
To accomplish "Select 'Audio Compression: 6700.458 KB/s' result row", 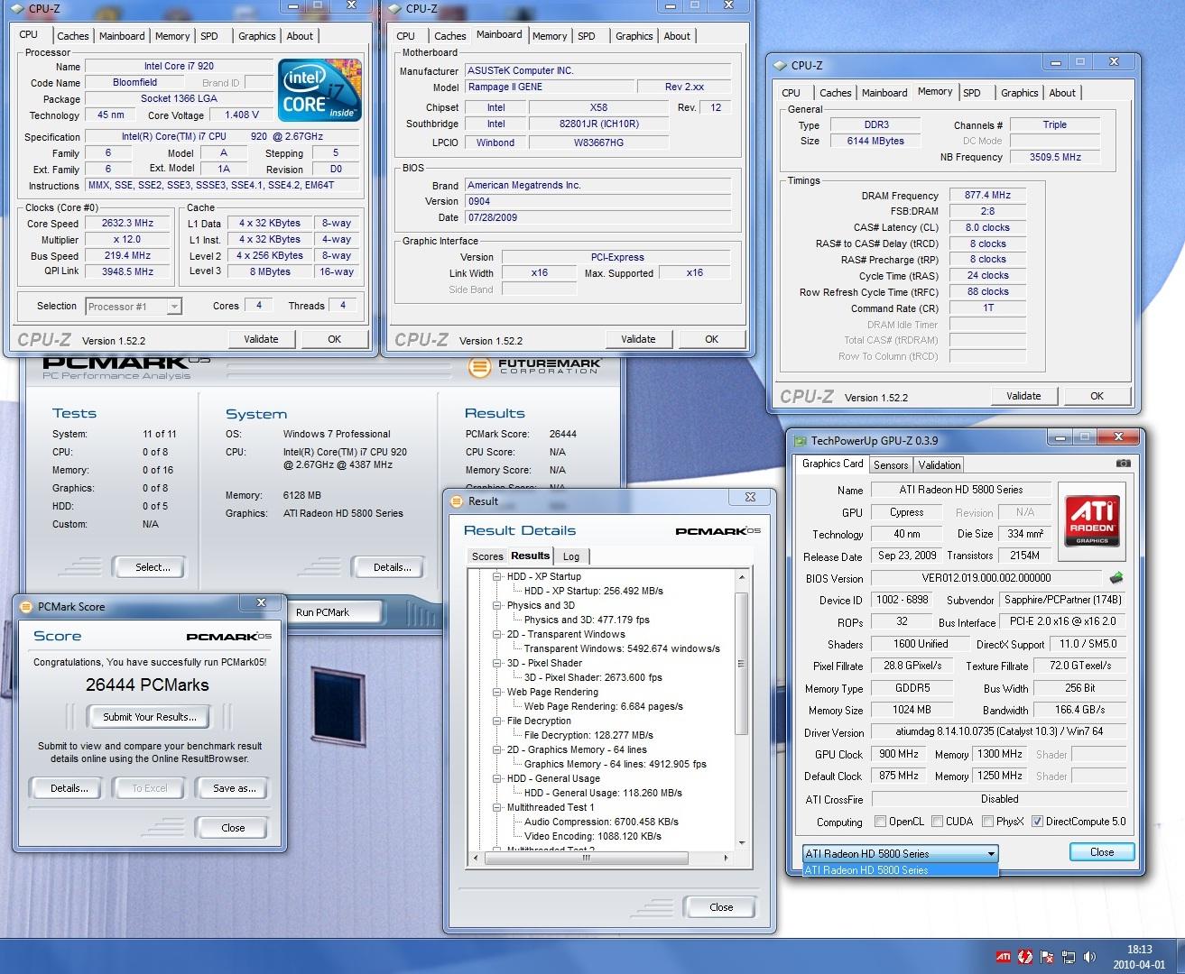I will 601,822.
